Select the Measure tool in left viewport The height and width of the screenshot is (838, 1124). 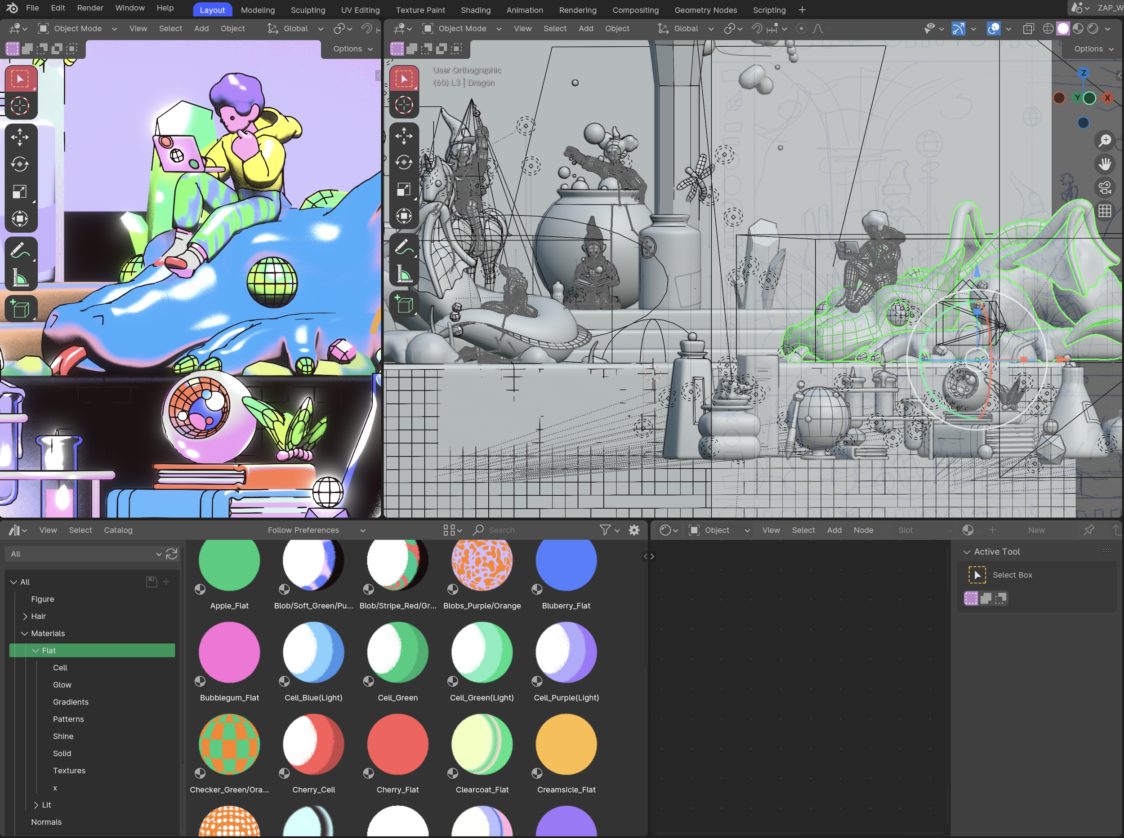20,278
